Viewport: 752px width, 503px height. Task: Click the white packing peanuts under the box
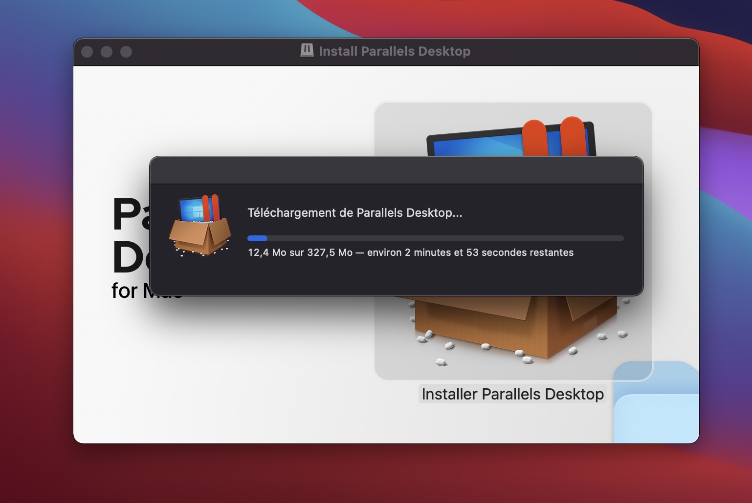coord(486,347)
